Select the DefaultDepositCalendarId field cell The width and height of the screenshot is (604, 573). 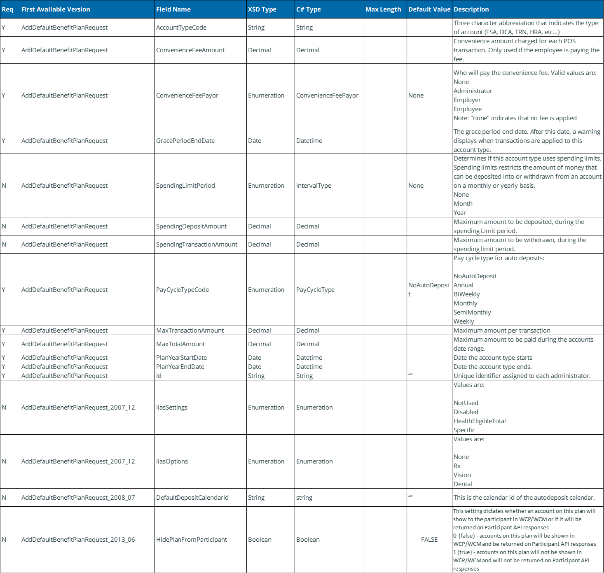[200, 498]
